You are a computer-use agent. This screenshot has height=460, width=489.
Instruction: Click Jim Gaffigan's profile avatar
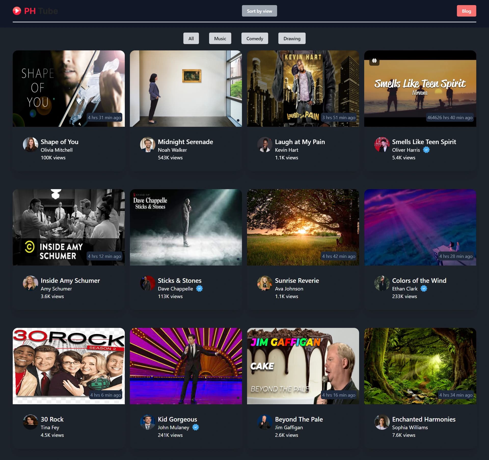265,422
